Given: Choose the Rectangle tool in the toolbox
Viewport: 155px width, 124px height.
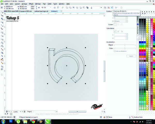Looking at the screenshot, I should pyautogui.click(x=2, y=32).
